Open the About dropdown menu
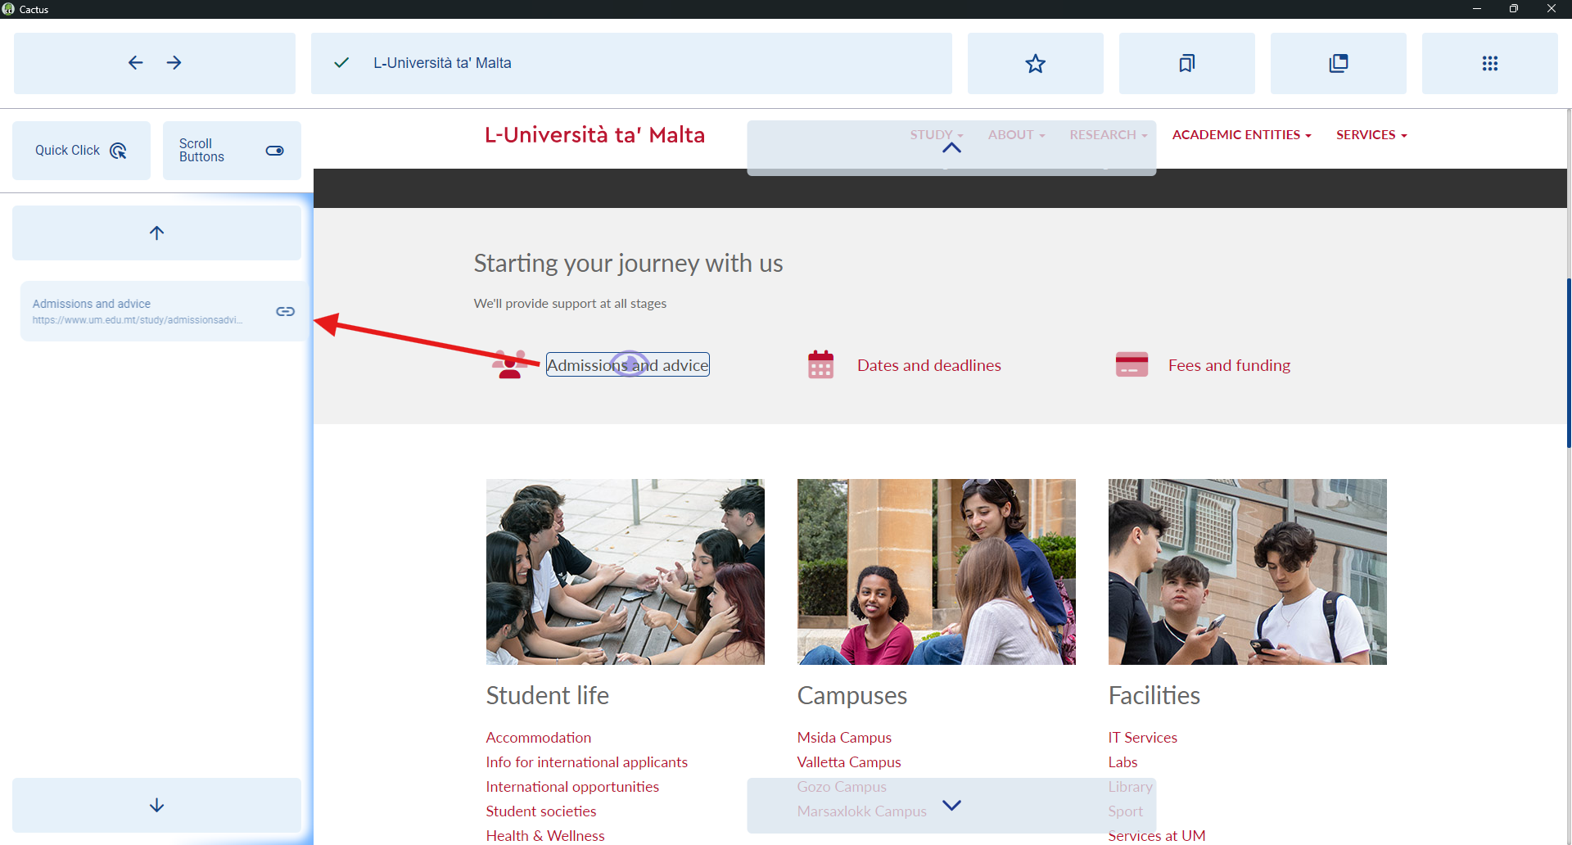 tap(1016, 135)
